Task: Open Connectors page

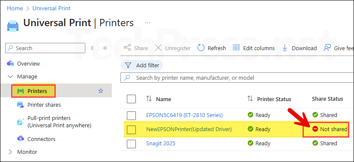Action: (x=41, y=139)
